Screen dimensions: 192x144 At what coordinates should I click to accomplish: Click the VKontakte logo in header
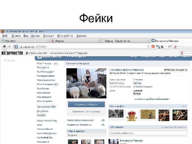[49, 57]
